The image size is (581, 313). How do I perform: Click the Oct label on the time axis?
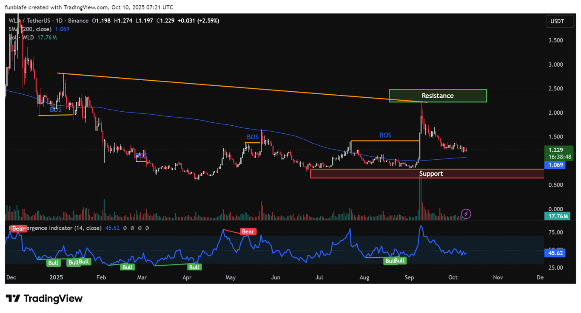tap(453, 277)
